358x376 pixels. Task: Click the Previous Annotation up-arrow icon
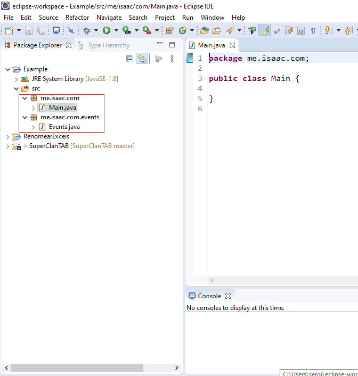(348, 30)
